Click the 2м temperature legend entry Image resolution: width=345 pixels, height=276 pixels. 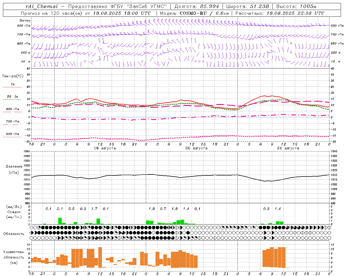point(13,84)
